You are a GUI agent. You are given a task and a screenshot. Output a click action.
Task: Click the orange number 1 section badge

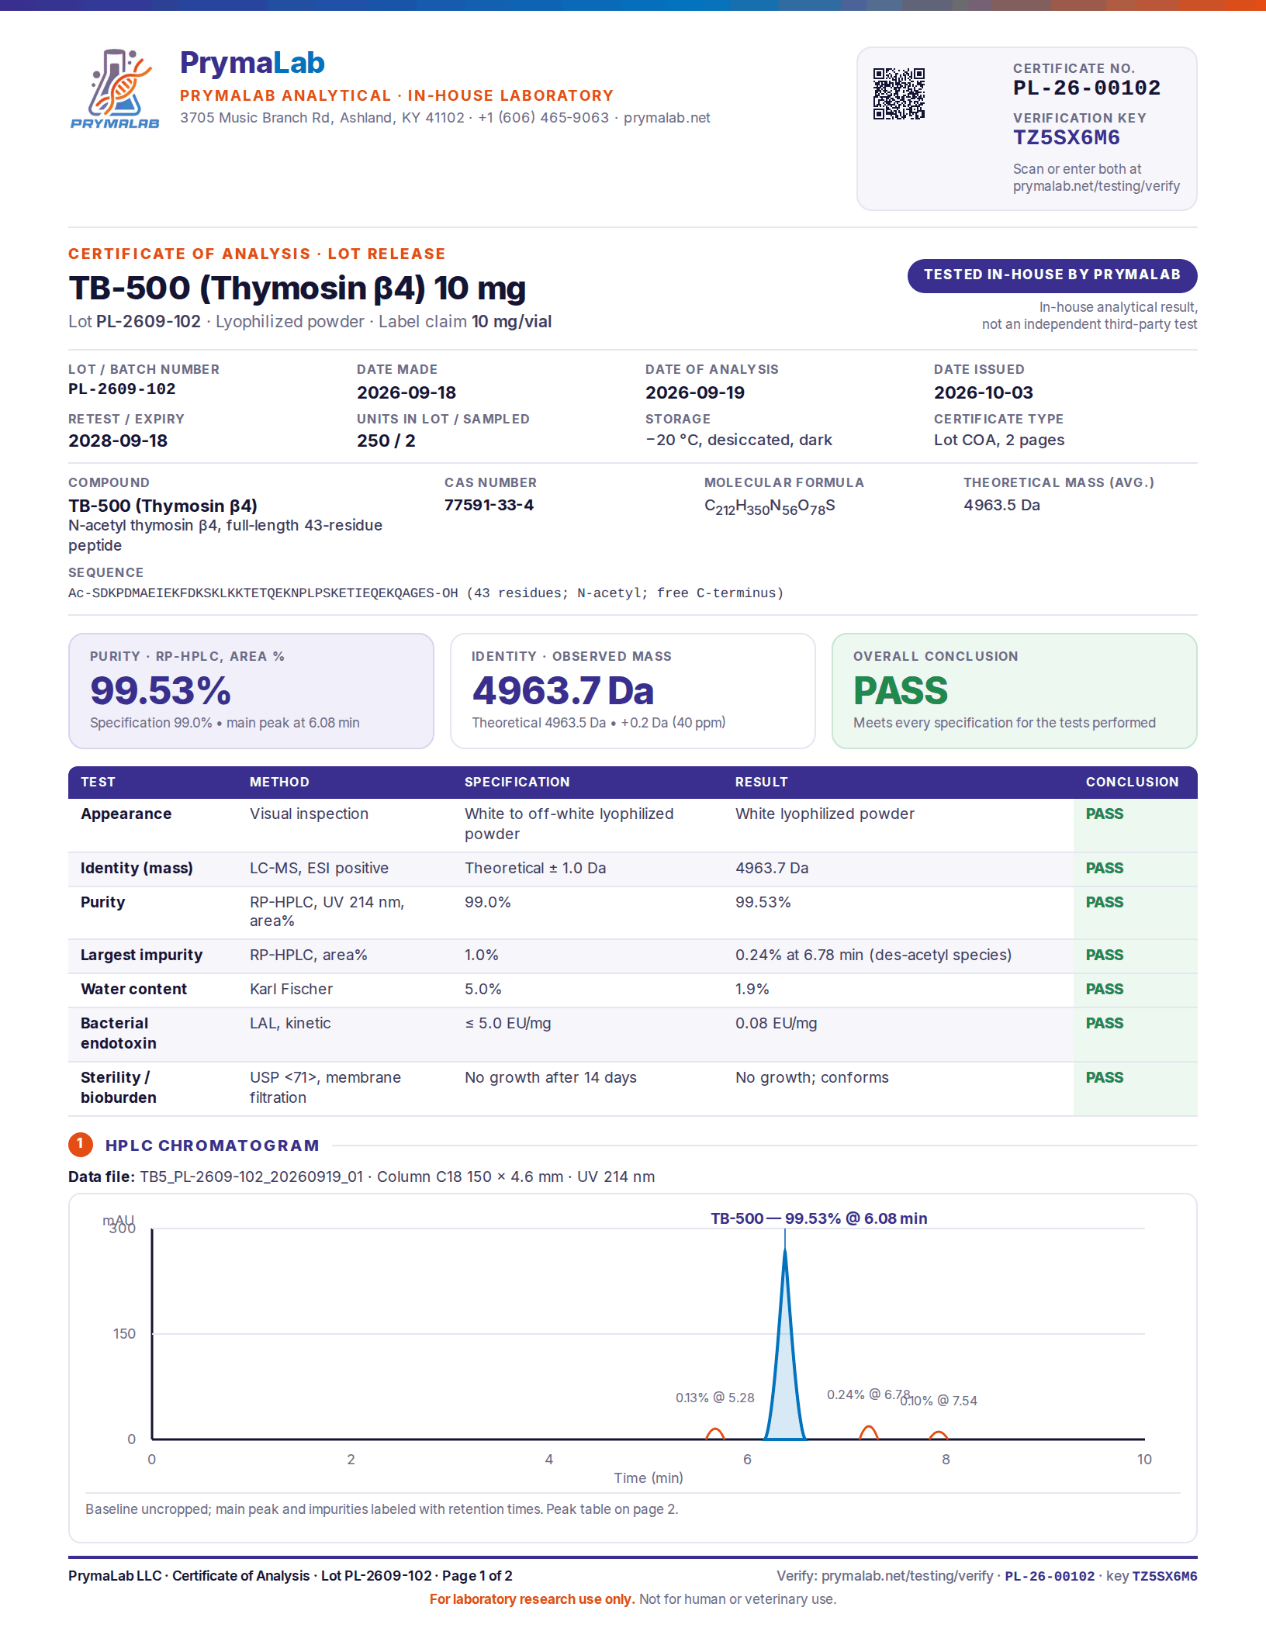pos(80,1145)
